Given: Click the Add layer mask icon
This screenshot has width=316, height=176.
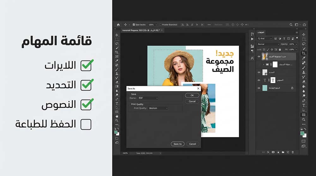Looking at the screenshot, I should [273, 152].
